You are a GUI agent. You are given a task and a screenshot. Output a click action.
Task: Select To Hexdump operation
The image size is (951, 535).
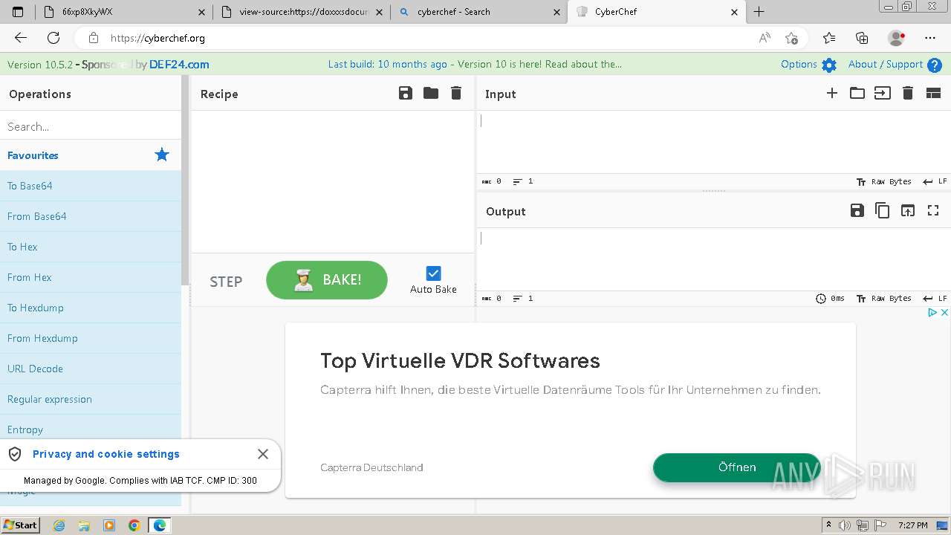click(91, 308)
